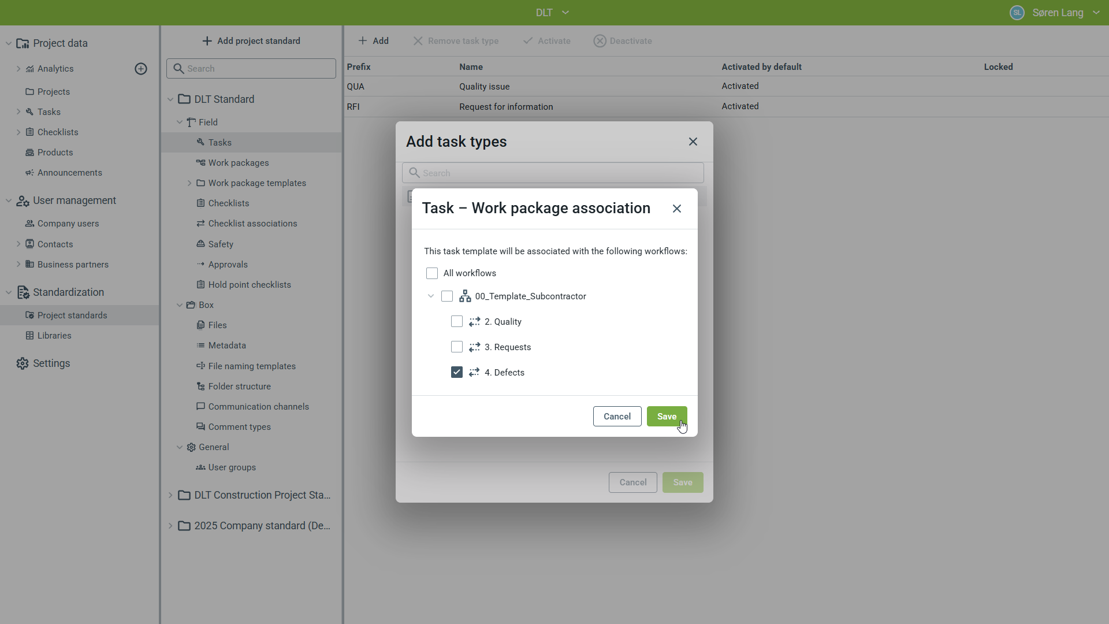The image size is (1109, 624).
Task: Click the Søren Lang user avatar icon
Action: tap(1017, 13)
